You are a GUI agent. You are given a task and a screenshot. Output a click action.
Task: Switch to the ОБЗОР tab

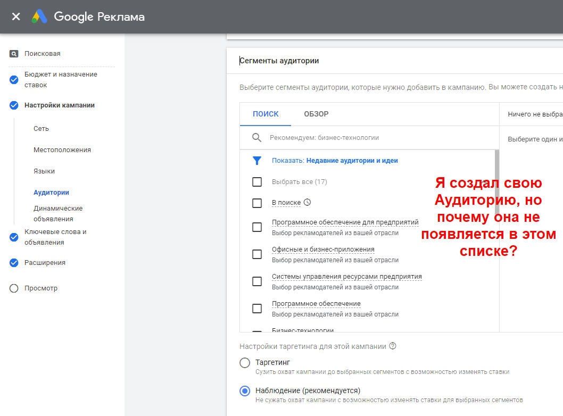[316, 114]
